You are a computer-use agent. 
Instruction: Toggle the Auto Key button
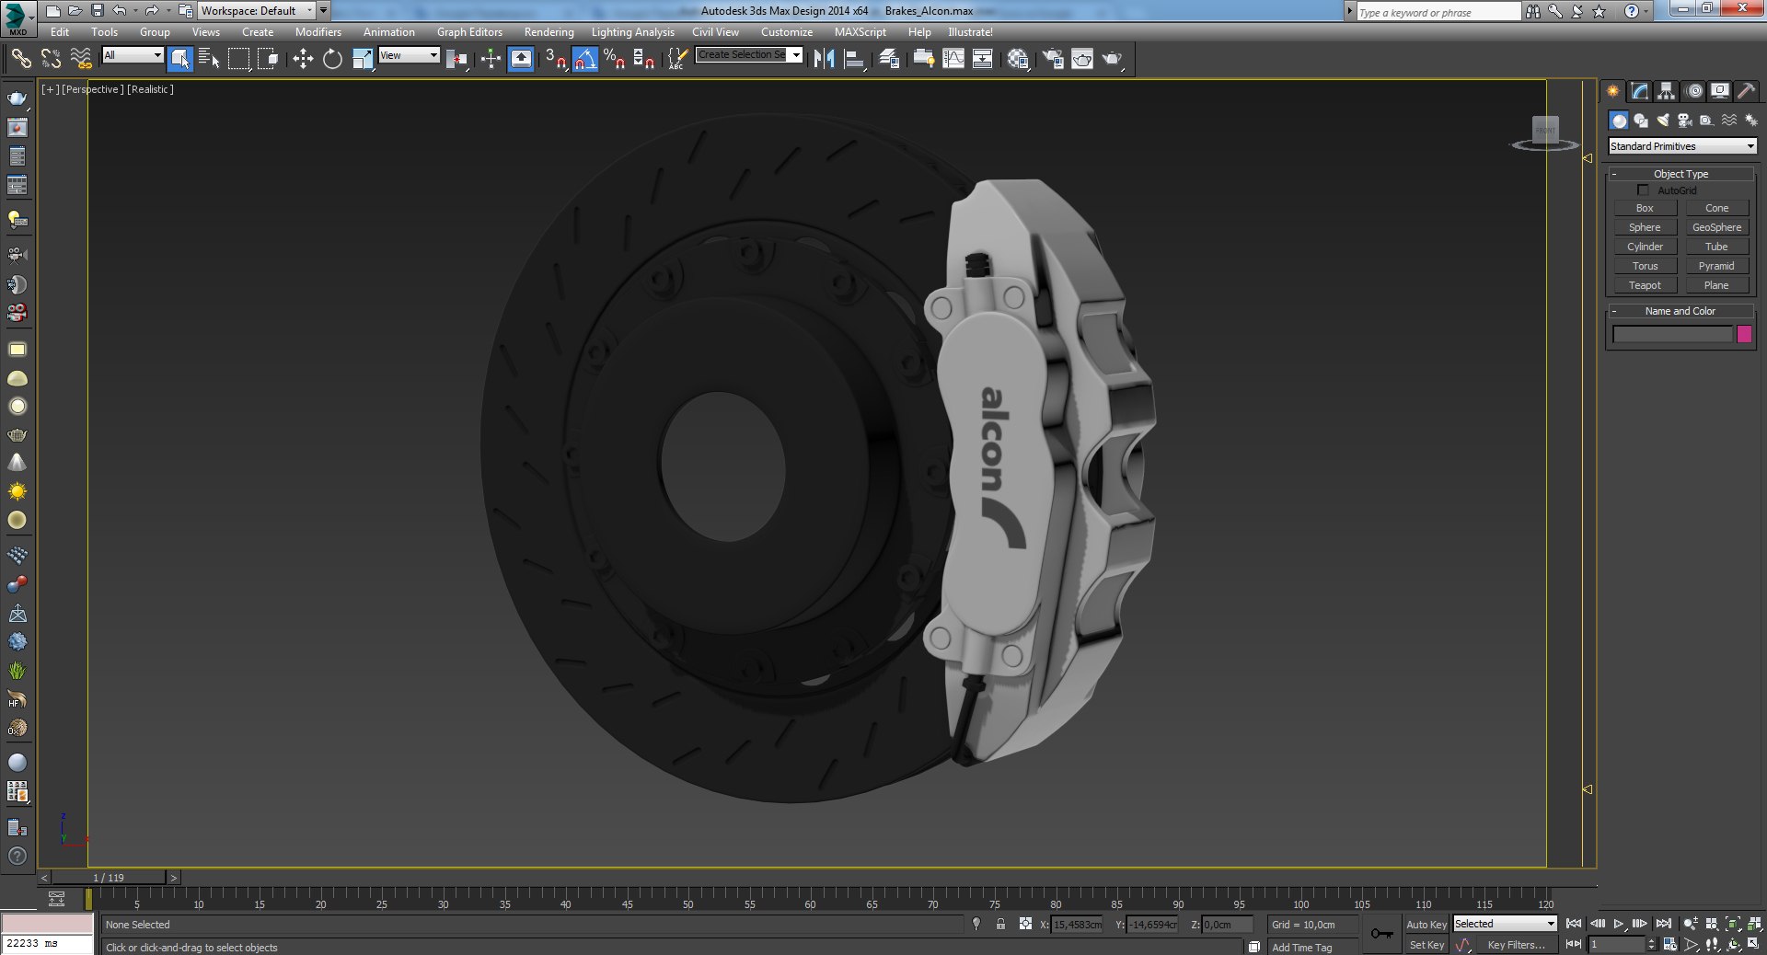[1426, 925]
